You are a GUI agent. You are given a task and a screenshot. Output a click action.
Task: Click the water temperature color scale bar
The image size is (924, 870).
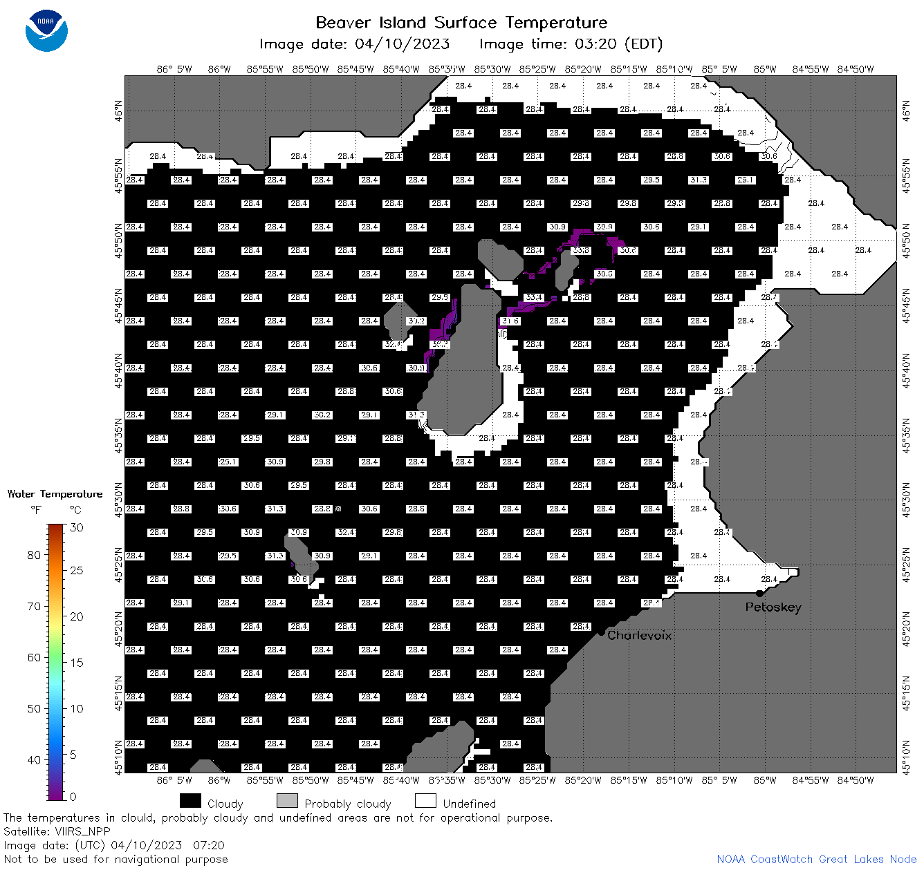pos(56,661)
